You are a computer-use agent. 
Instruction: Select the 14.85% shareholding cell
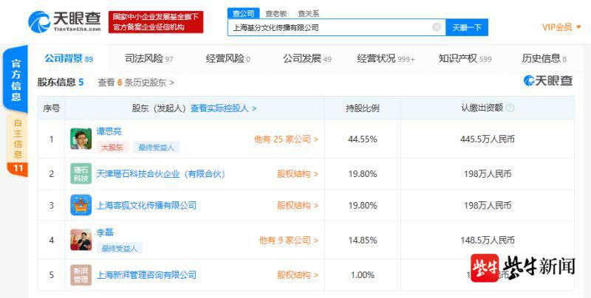pyautogui.click(x=363, y=240)
